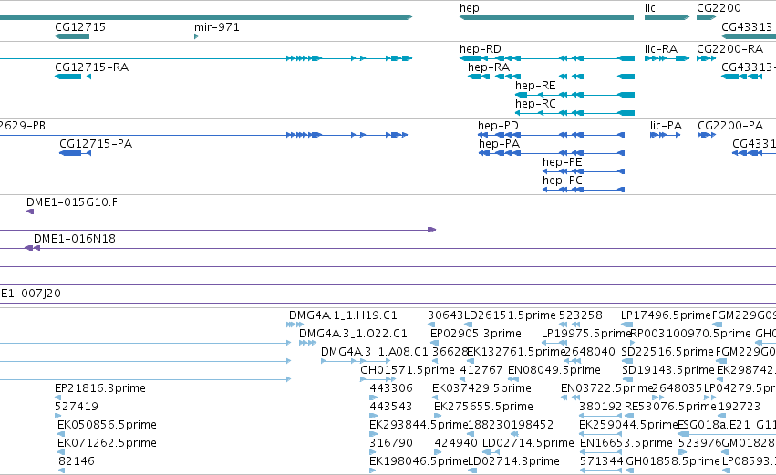The height and width of the screenshot is (475, 776).
Task: Click the 82146 feature label
Action: (x=77, y=461)
